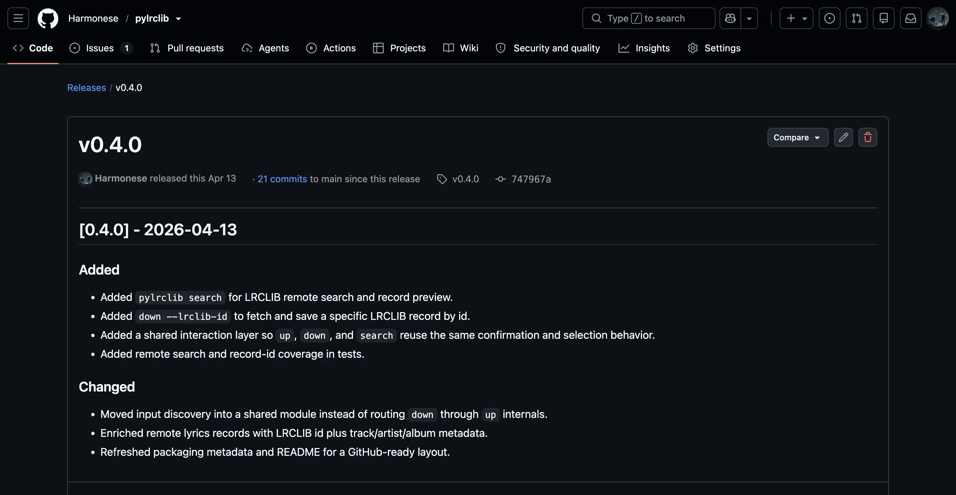This screenshot has width=956, height=495.
Task: Open the Copilot chat icon
Action: [x=730, y=18]
